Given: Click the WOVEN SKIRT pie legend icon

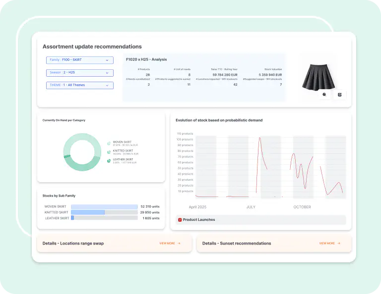Looking at the screenshot, I should pyautogui.click(x=109, y=144).
